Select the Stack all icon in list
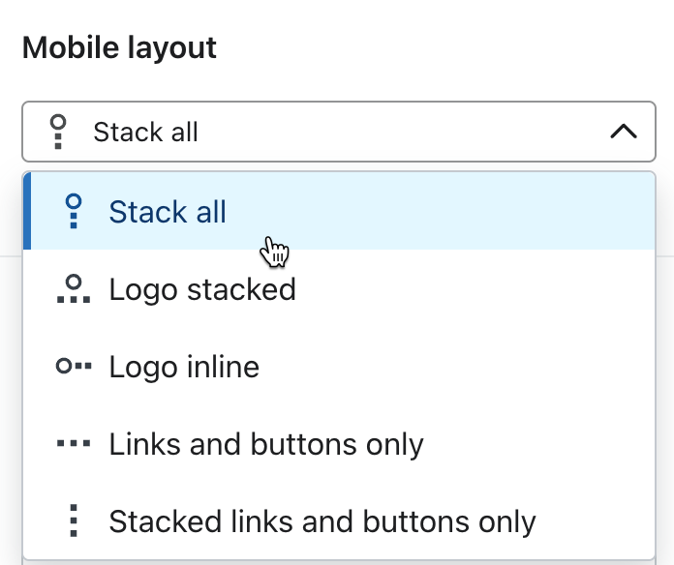The width and height of the screenshot is (674, 565). (x=73, y=211)
